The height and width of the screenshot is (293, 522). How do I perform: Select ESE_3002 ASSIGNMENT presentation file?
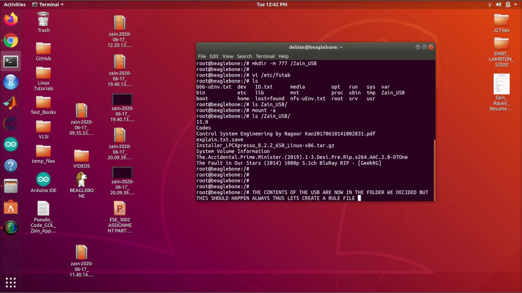click(120, 217)
